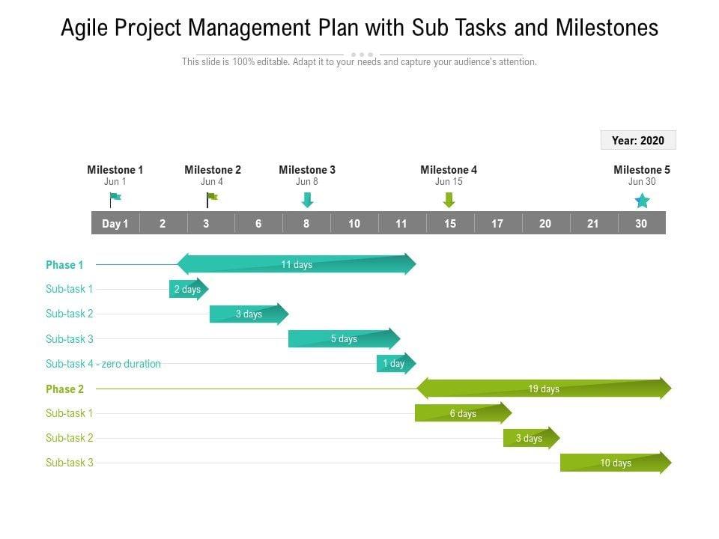
Task: Click the Milestone 5 star icon
Action: [x=642, y=201]
